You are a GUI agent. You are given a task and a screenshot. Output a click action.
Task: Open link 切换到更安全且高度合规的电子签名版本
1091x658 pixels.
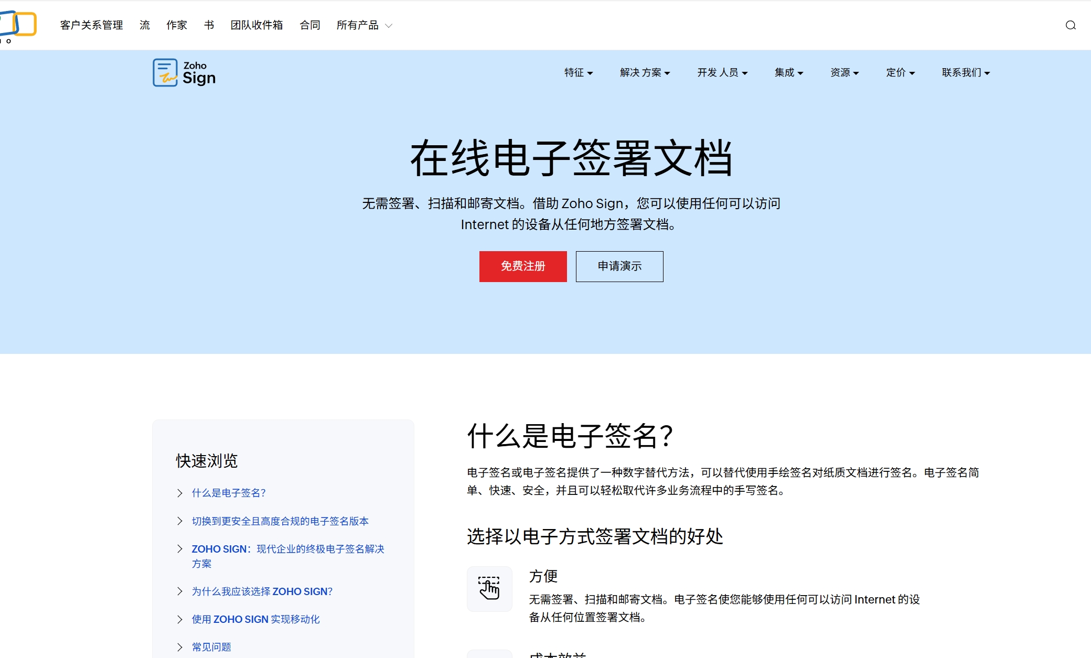coord(280,521)
